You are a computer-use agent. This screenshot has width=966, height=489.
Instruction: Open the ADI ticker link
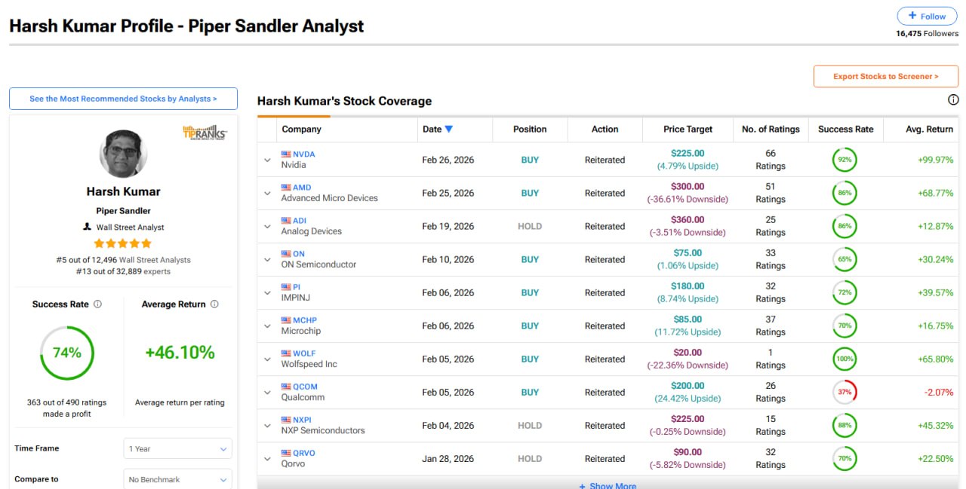[x=300, y=220]
